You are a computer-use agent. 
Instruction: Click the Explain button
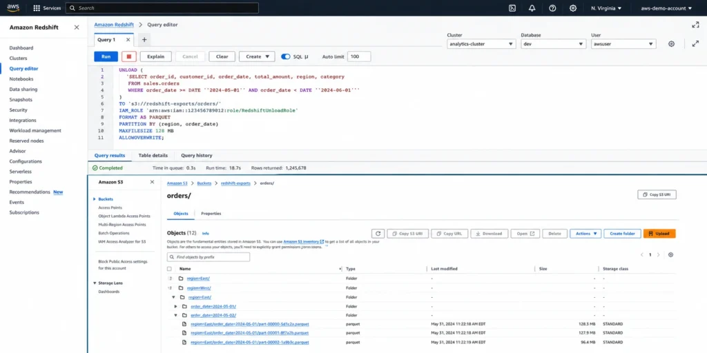point(155,57)
